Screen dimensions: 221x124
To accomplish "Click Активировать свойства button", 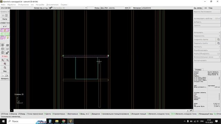I will coord(206,19).
